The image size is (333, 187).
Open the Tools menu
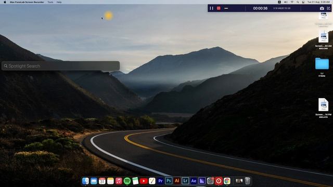coord(50,2)
